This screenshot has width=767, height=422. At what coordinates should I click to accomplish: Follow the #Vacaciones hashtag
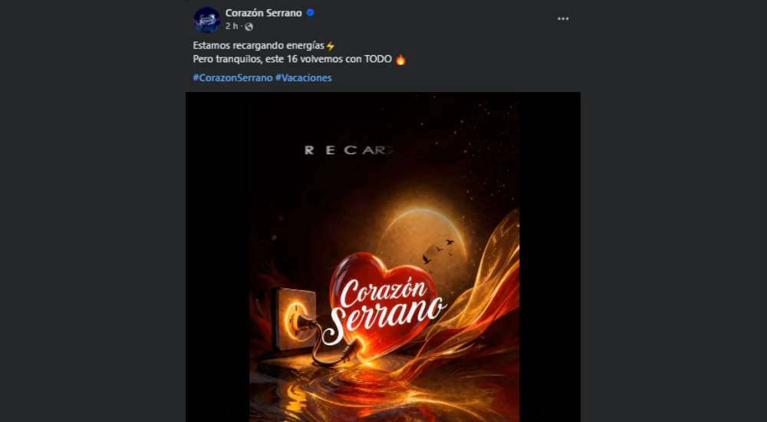point(303,77)
